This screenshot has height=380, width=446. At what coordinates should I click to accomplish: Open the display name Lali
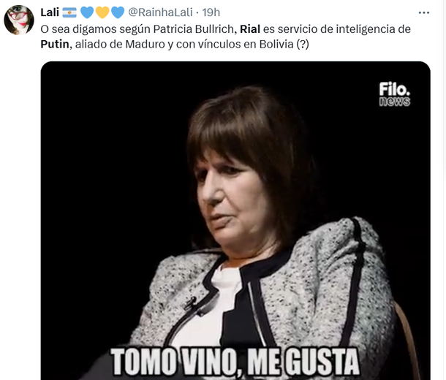coord(50,12)
